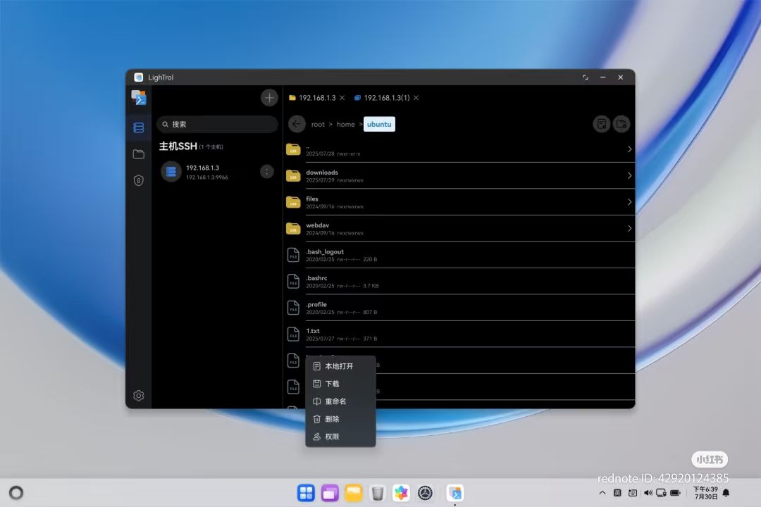Open the system settings taskbar icon
Screen dimensions: 761x507
point(425,493)
